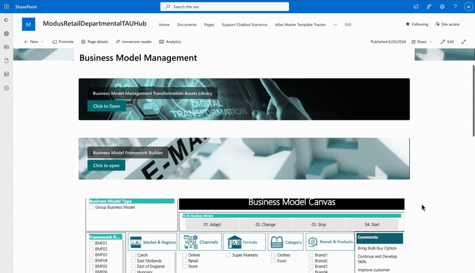475x273 pixels.
Task: Select the Market & Regions stall icon
Action: click(x=136, y=242)
